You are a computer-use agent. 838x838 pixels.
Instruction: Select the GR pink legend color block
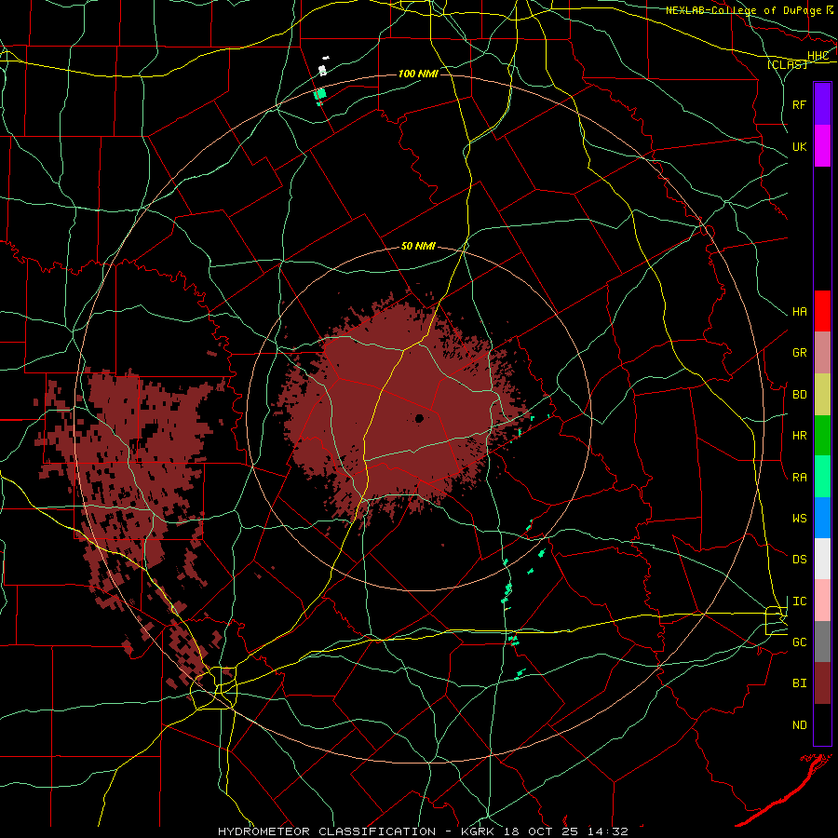[822, 353]
